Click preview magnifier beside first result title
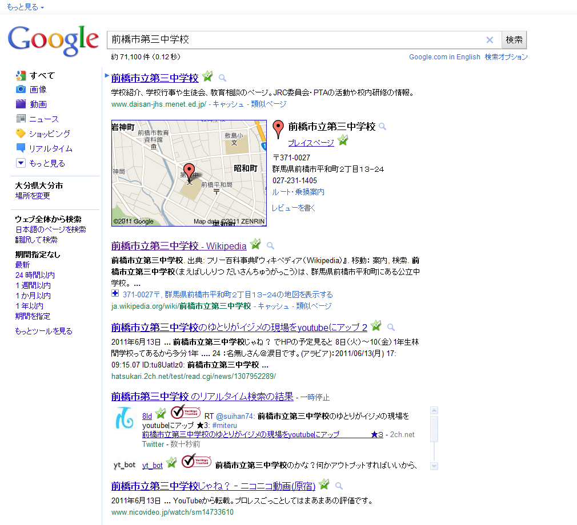The image size is (577, 525). point(222,78)
